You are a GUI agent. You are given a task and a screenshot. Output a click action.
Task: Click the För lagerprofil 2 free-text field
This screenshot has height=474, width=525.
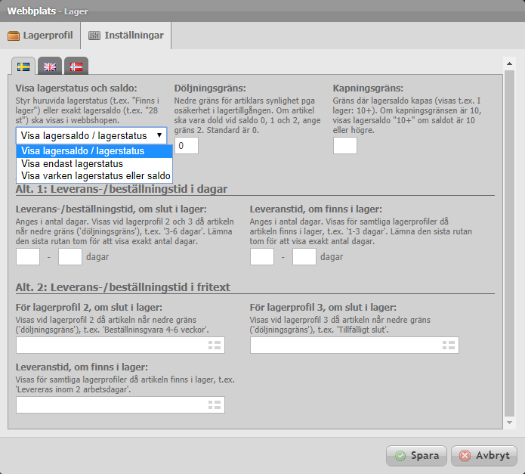120,345
